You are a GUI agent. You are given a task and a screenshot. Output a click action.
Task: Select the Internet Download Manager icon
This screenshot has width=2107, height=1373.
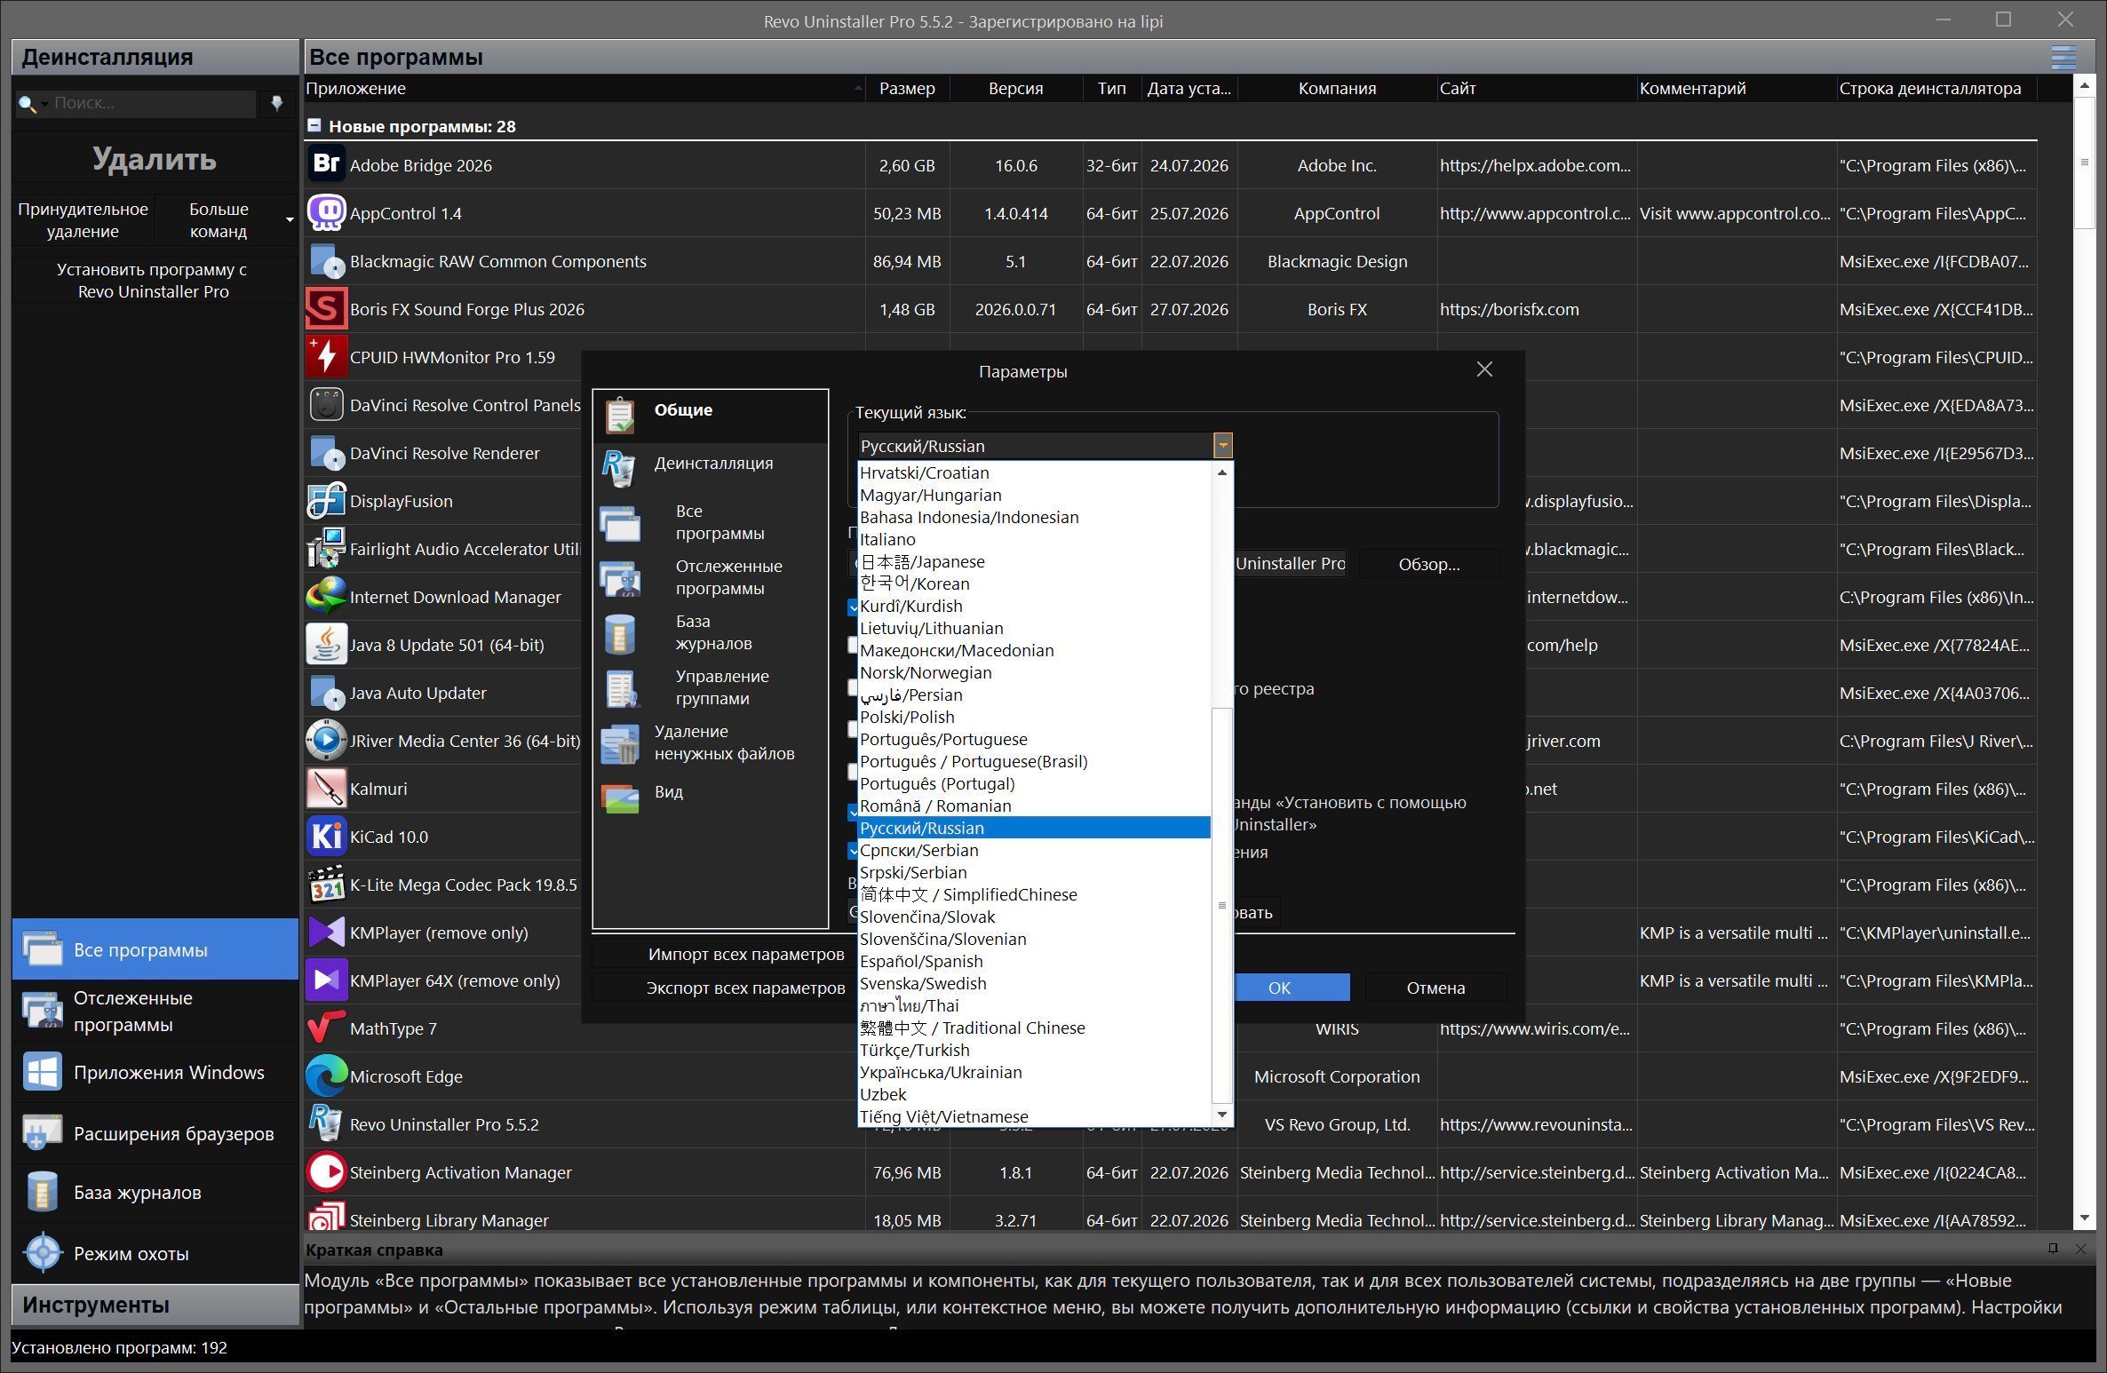[x=326, y=597]
